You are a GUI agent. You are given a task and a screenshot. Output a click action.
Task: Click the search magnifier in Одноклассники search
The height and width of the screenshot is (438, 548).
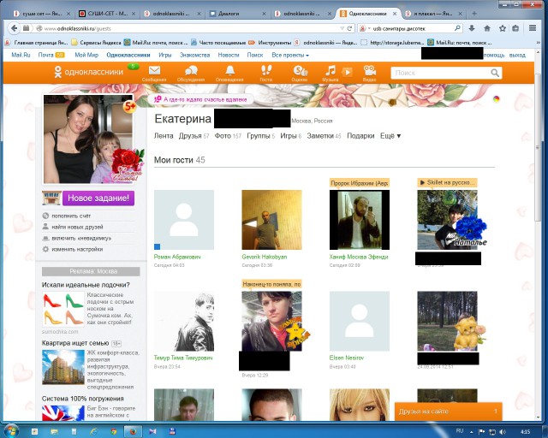pos(495,73)
